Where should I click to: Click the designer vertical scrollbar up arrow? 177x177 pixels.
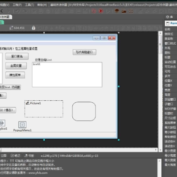[160, 33]
